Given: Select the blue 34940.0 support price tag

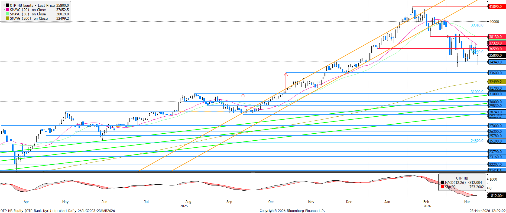Looking at the screenshot, I should (495, 62).
